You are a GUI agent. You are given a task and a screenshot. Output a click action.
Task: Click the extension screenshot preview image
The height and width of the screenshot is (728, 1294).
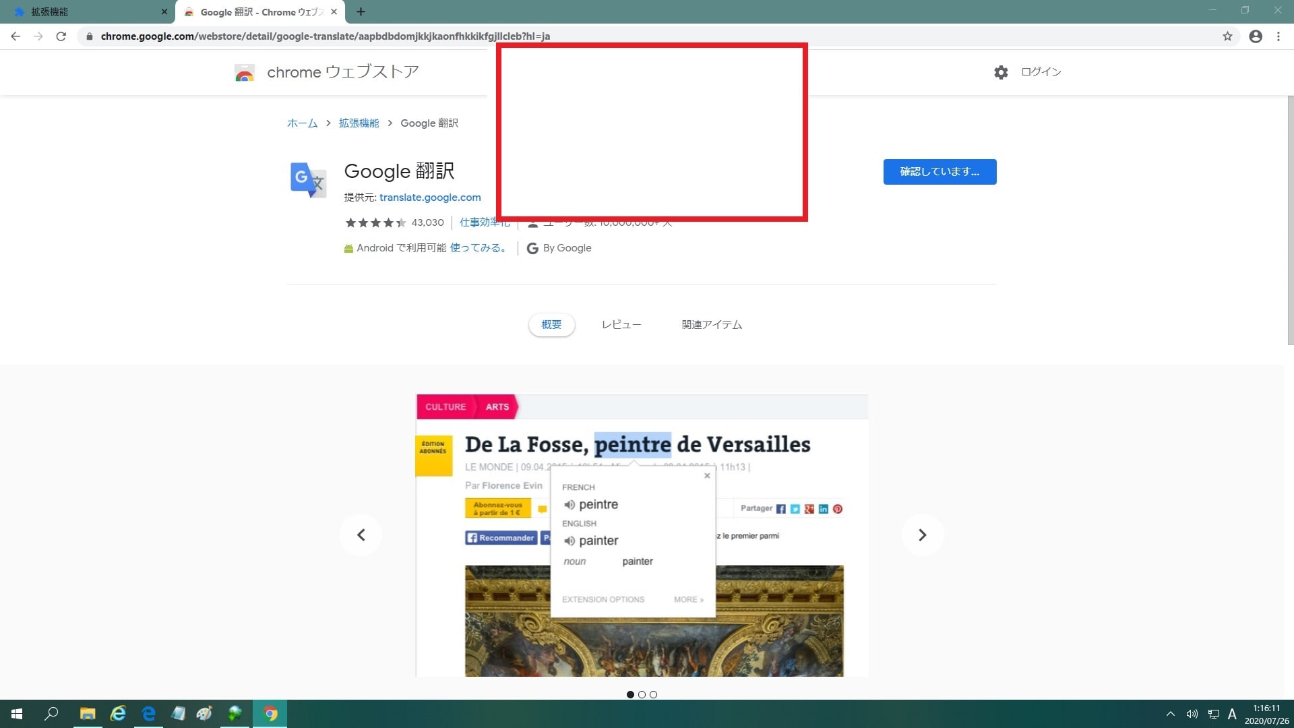tap(642, 536)
